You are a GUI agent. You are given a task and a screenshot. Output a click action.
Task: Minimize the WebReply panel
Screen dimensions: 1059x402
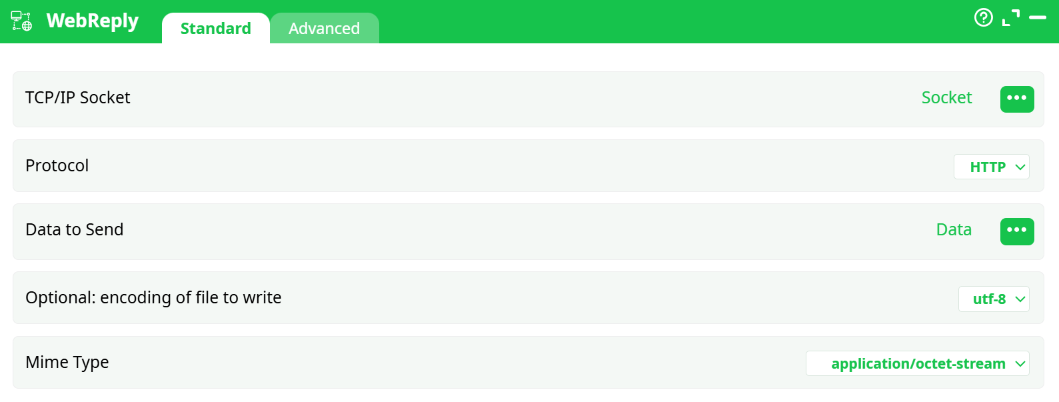1038,18
